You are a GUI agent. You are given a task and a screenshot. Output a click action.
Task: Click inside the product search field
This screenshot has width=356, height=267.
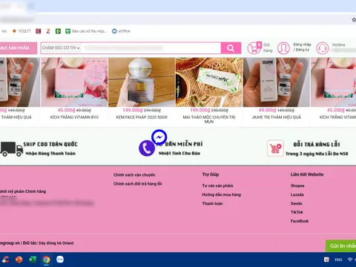click(151, 48)
